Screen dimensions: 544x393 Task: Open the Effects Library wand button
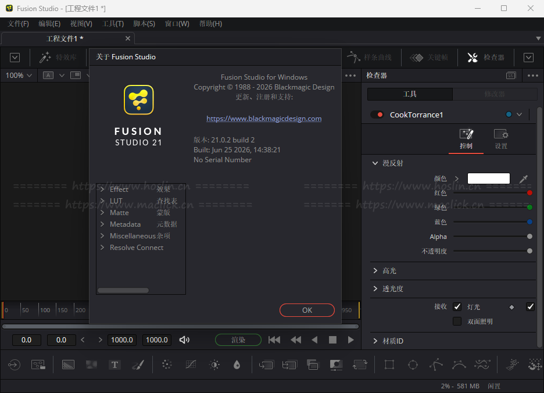58,58
